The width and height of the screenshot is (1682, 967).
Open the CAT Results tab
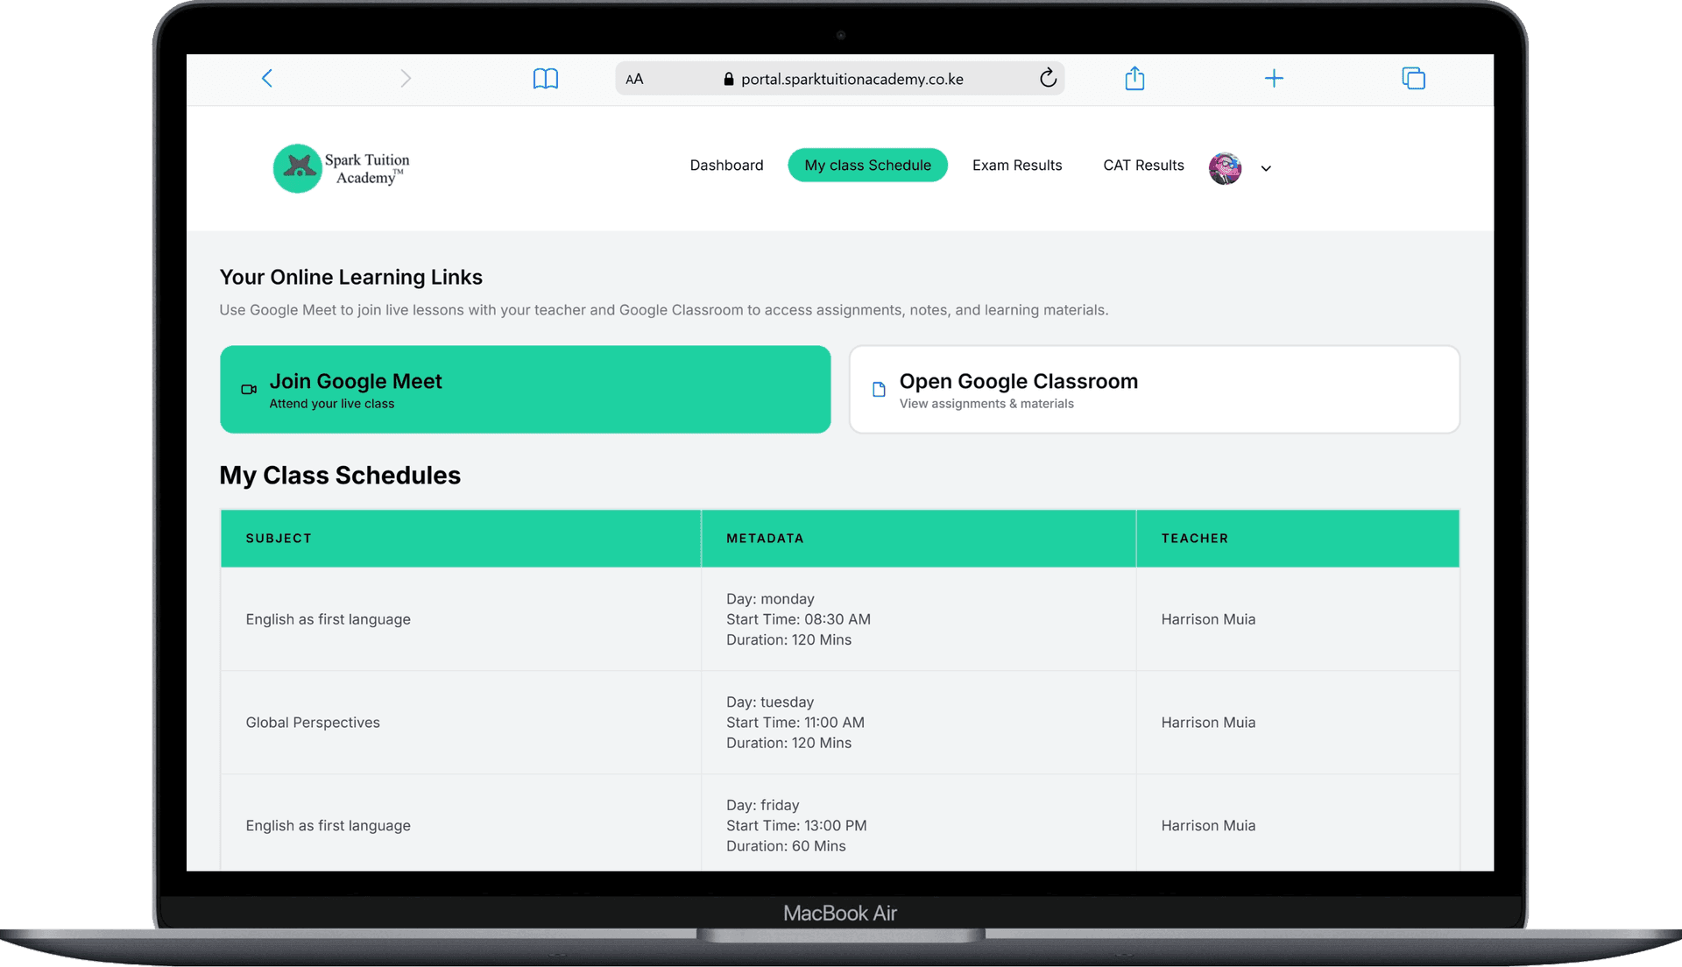pyautogui.click(x=1143, y=166)
